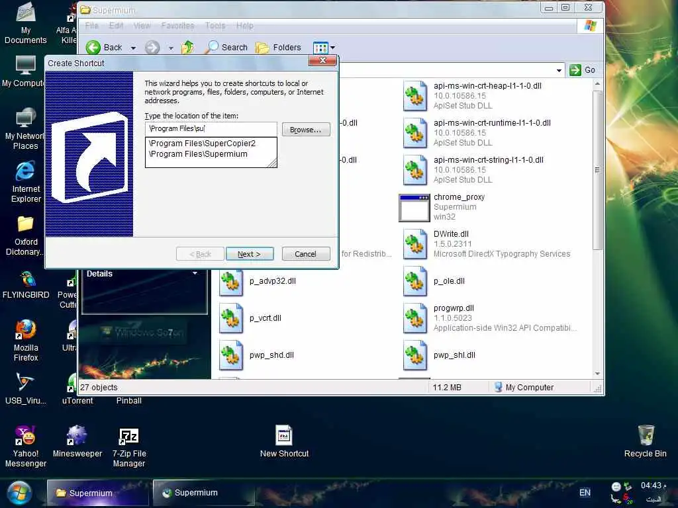Screen dimensions: 678x508
Task: Open Search in Explorer toolbar
Action: coord(226,47)
